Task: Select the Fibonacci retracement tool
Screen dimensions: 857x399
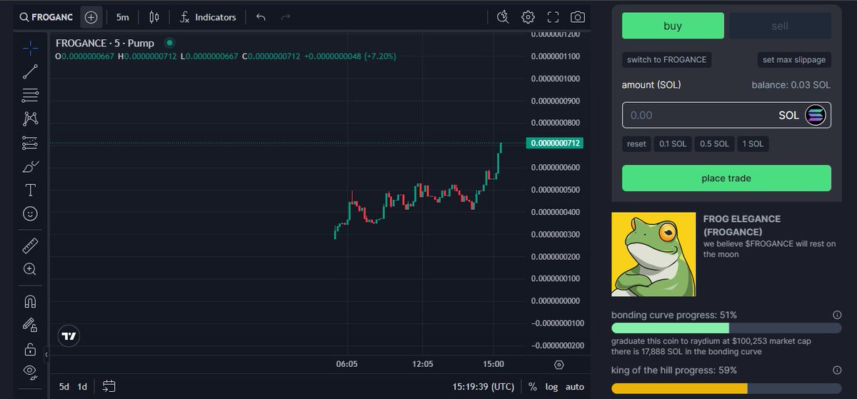Action: pyautogui.click(x=30, y=95)
